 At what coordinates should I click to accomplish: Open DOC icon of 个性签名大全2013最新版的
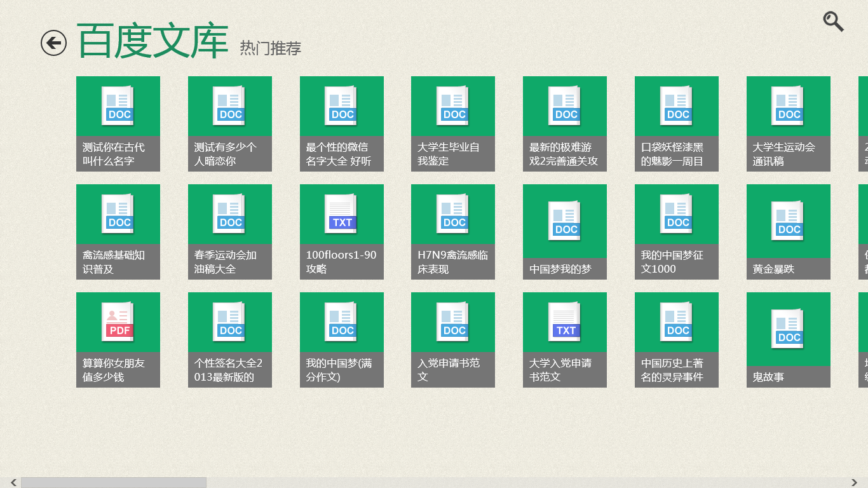coord(230,322)
